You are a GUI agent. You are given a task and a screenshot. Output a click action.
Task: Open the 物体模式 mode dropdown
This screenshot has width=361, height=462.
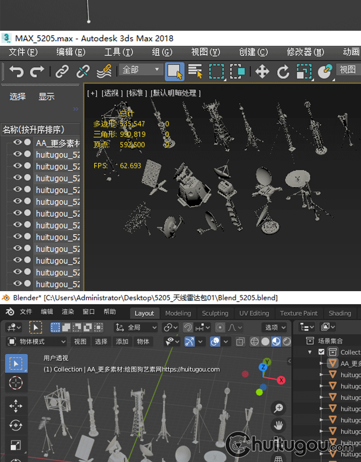pyautogui.click(x=37, y=342)
